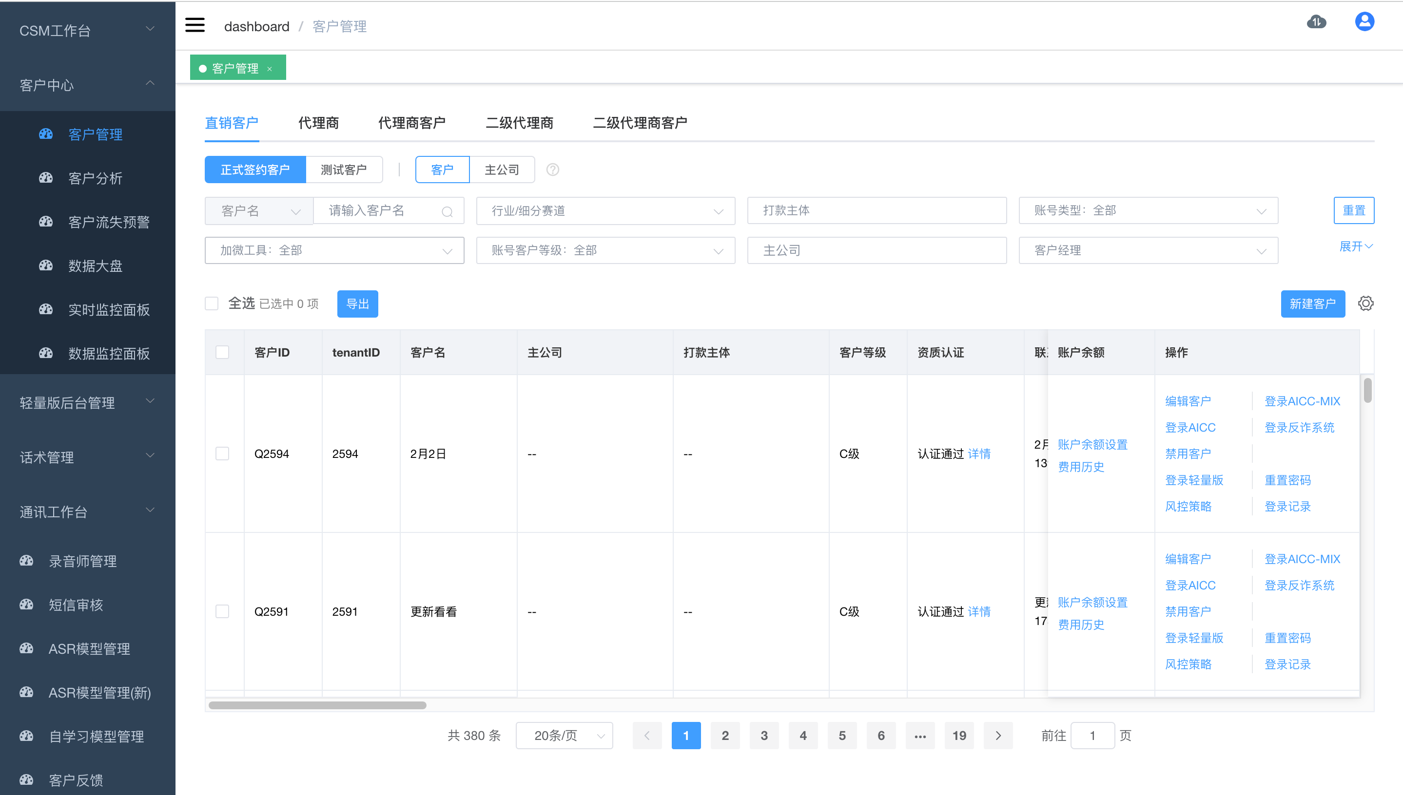
Task: Click the previous page arrow
Action: pyautogui.click(x=647, y=736)
